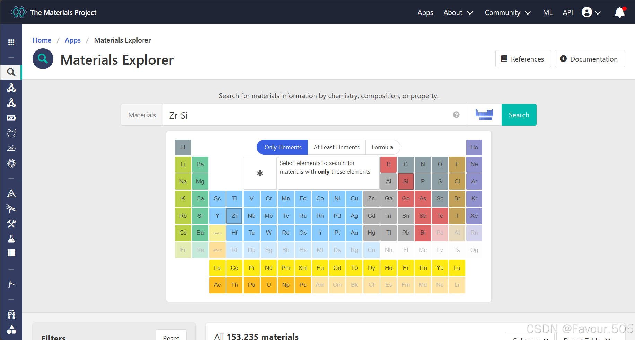
Task: Go to Home breadcrumb link
Action: [x=42, y=40]
